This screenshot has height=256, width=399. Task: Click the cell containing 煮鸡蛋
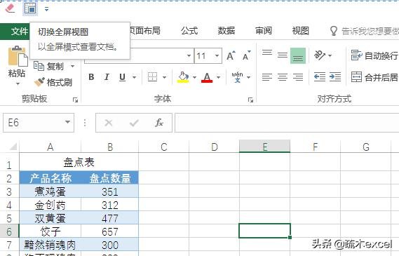(50, 191)
